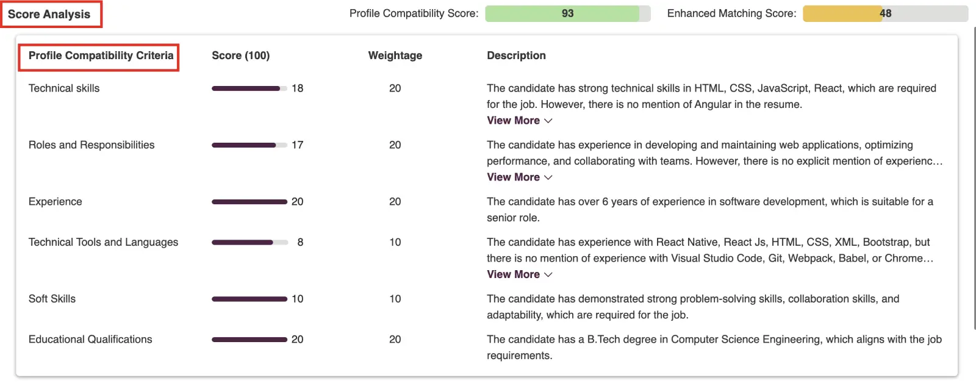Click chevron icon beside Roles View More

coord(548,177)
